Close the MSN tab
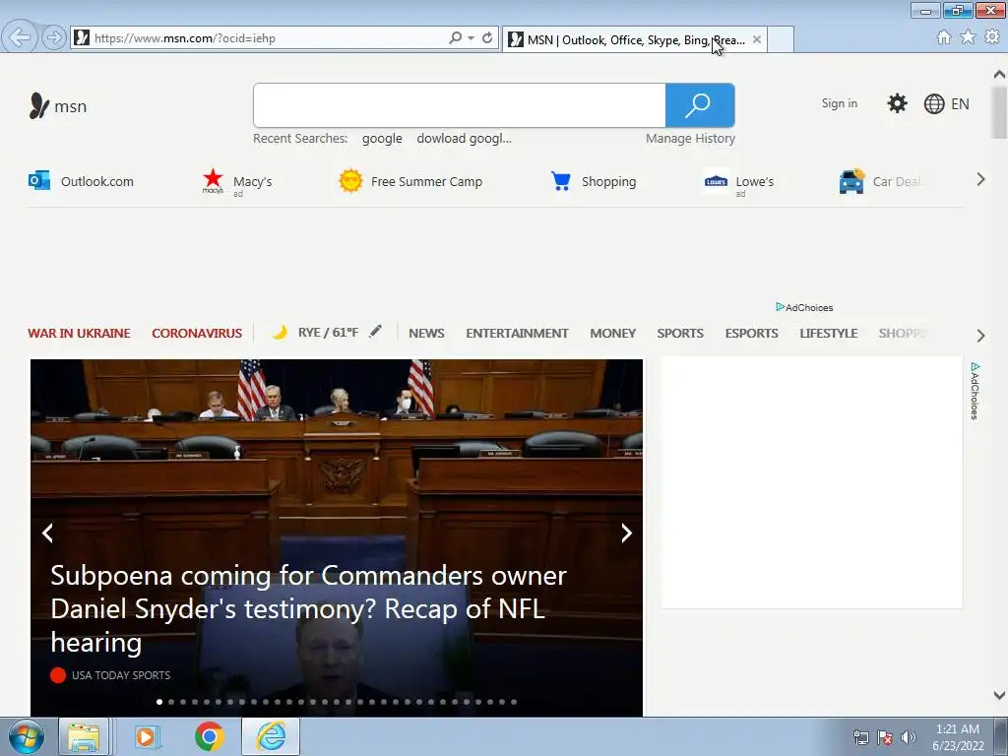This screenshot has width=1008, height=756. point(757,39)
